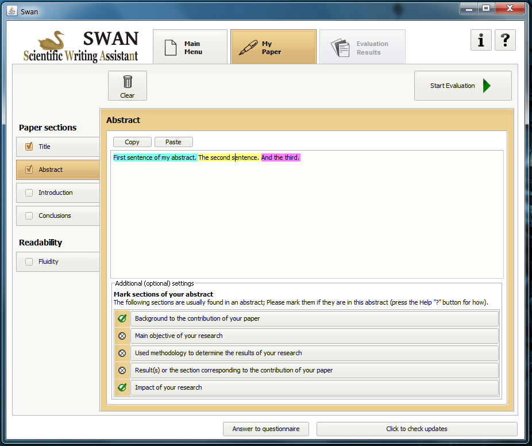Screen dimensions: 532x446
Task: Mark selection as Impact of your research
Action: (314, 387)
